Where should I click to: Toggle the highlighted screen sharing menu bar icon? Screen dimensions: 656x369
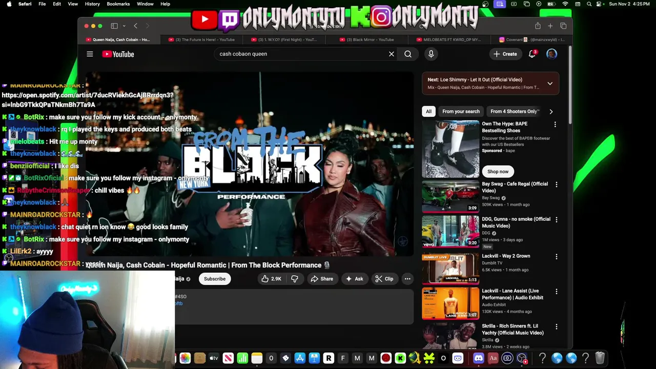pos(499,4)
